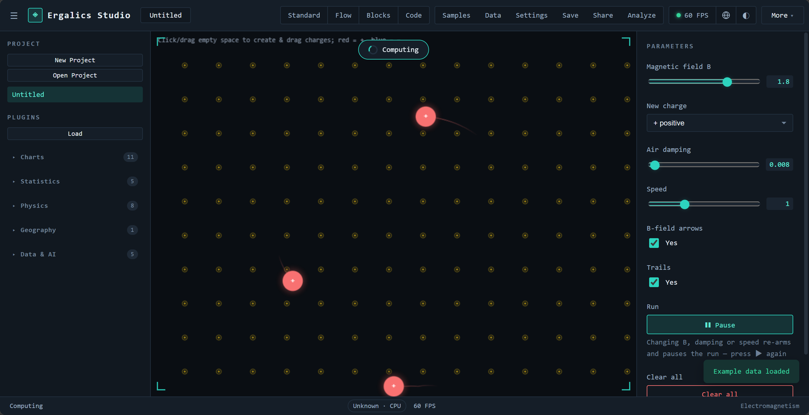Adjust the Magnetic field B slider
The width and height of the screenshot is (809, 415).
[x=704, y=82]
